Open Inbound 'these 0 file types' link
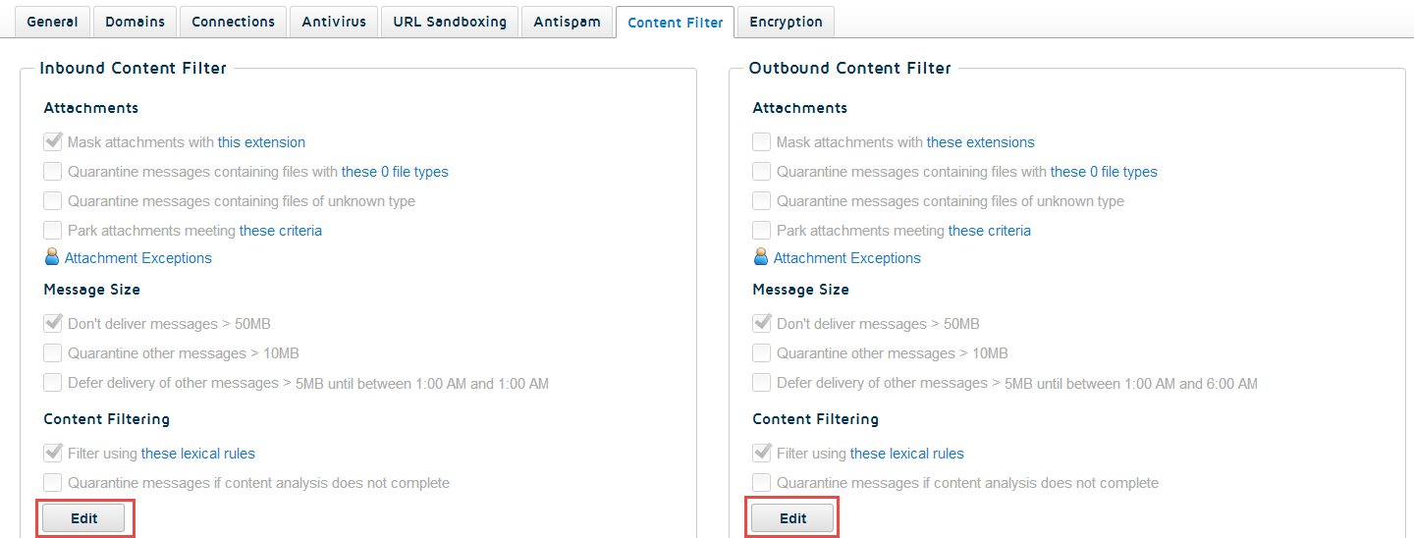Screen dimensions: 1414x538 [395, 172]
